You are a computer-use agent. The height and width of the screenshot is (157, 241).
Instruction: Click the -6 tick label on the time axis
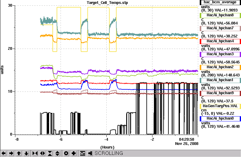(x=61, y=139)
